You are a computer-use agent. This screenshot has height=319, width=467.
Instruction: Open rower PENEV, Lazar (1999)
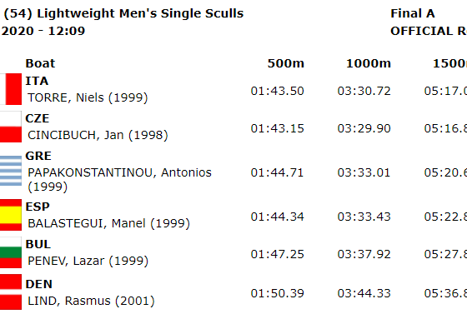click(x=88, y=261)
